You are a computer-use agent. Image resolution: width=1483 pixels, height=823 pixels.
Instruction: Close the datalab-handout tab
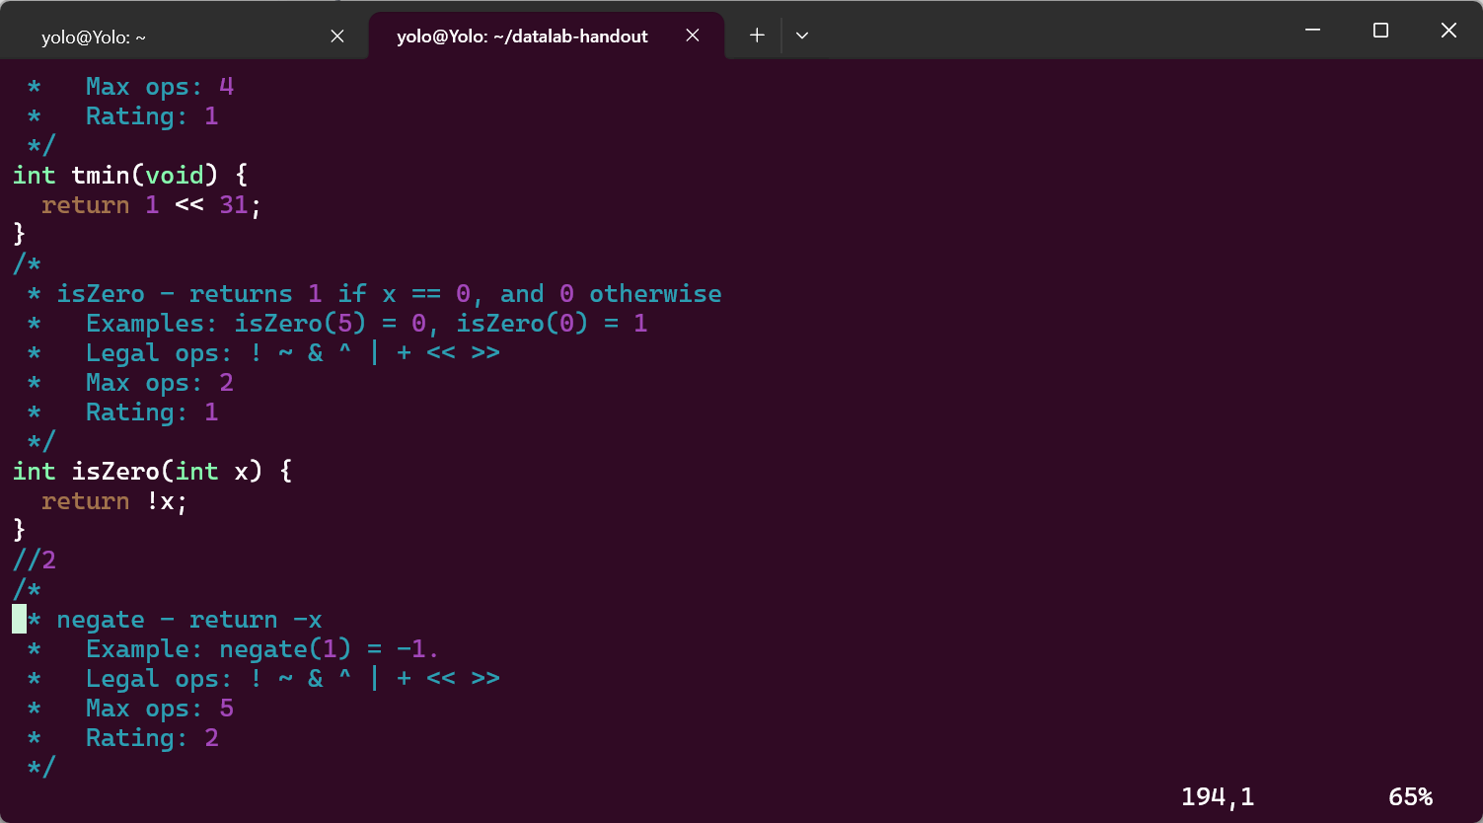tap(693, 36)
